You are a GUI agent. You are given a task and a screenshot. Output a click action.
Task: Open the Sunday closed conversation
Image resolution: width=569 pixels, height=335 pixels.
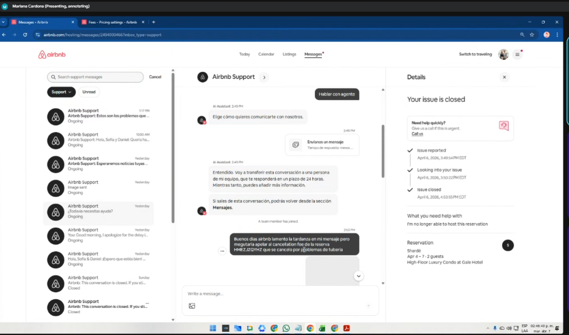point(98,283)
